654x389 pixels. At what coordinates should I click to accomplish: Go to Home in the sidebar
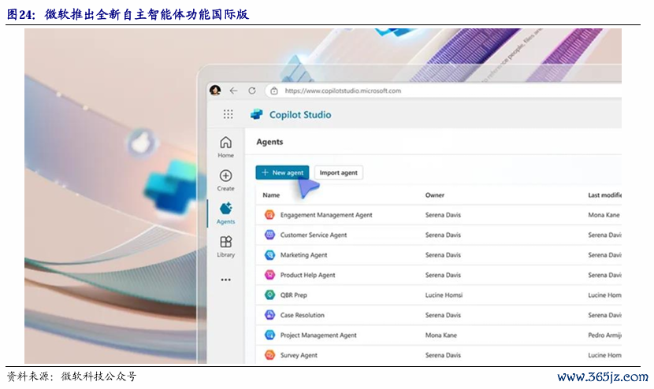tap(225, 147)
